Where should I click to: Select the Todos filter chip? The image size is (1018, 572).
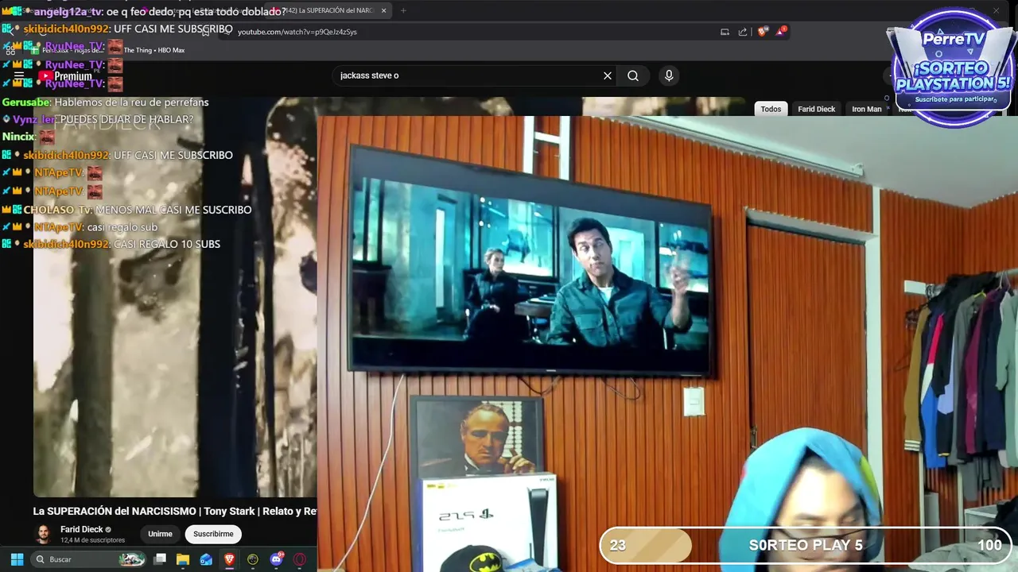771,109
